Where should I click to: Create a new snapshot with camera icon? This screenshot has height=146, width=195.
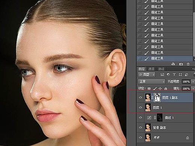181,64
